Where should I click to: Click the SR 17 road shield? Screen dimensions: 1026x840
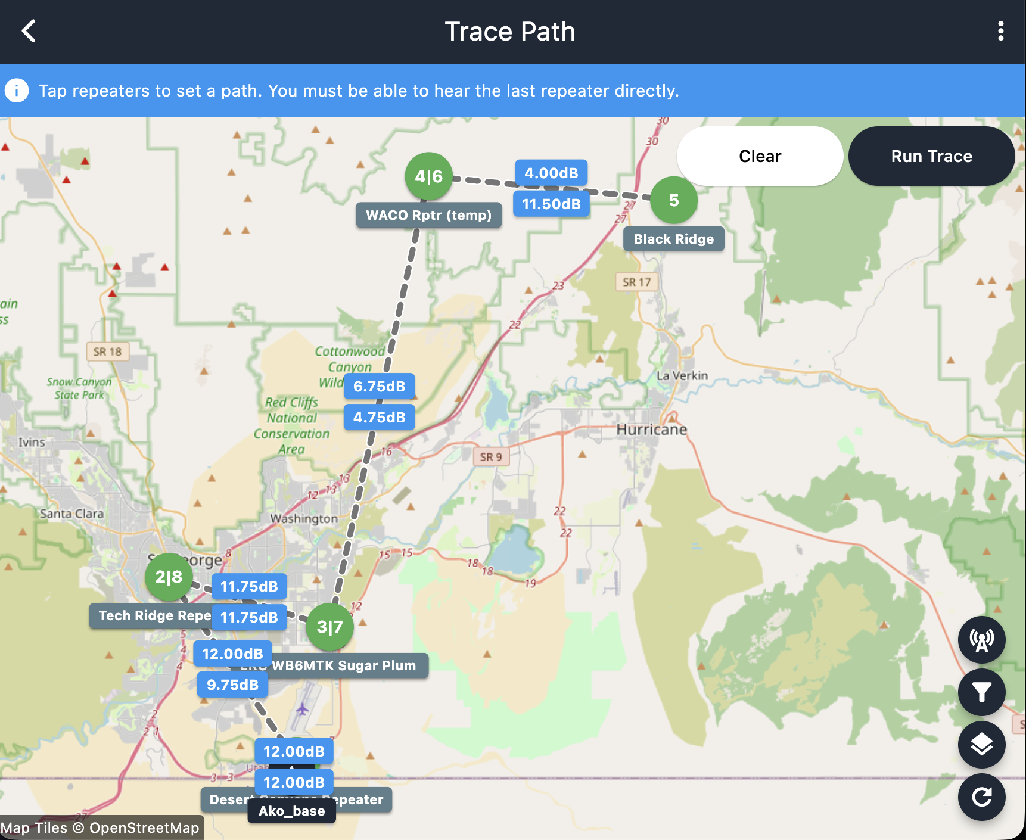[636, 282]
